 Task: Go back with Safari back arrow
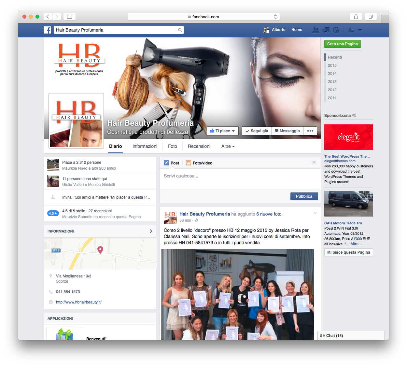[x=48, y=17]
